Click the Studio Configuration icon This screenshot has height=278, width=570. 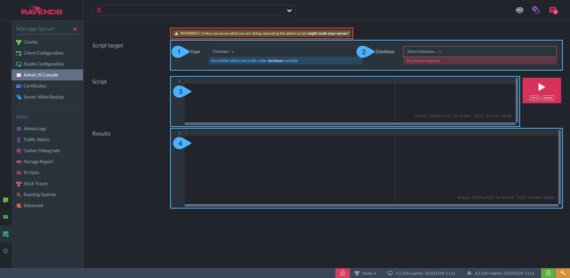point(19,64)
